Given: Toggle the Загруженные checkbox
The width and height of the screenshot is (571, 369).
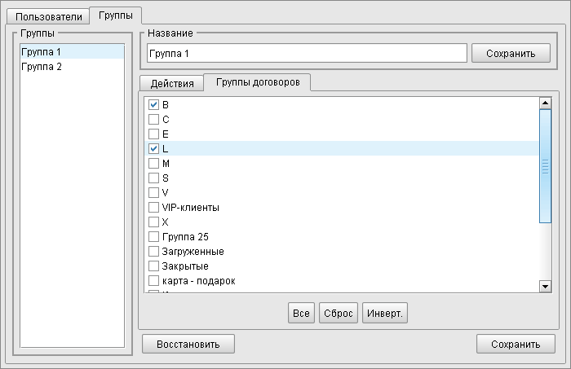Looking at the screenshot, I should (x=153, y=251).
